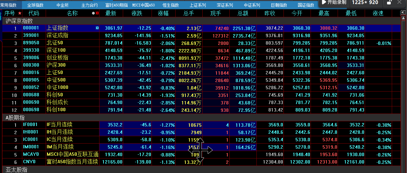407x173 pixels.
Task: Select the 创业板指 row name
Action: [x=57, y=58]
